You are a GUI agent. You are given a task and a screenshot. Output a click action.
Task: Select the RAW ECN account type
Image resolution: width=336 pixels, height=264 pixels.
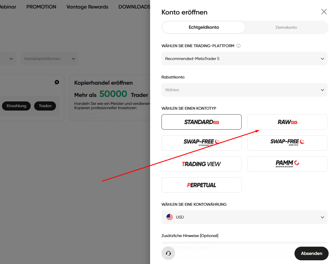click(x=287, y=122)
